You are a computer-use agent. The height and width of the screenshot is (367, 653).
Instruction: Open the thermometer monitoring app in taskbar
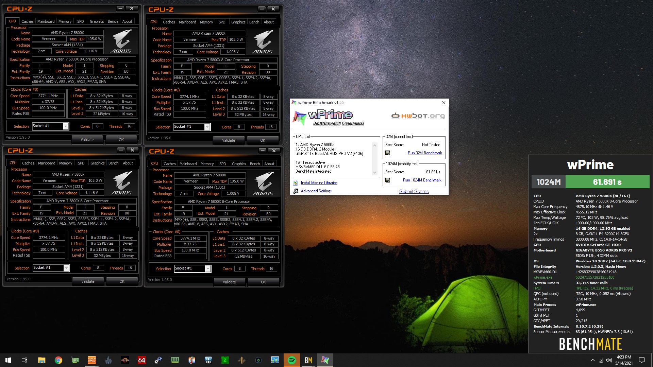[x=191, y=360]
